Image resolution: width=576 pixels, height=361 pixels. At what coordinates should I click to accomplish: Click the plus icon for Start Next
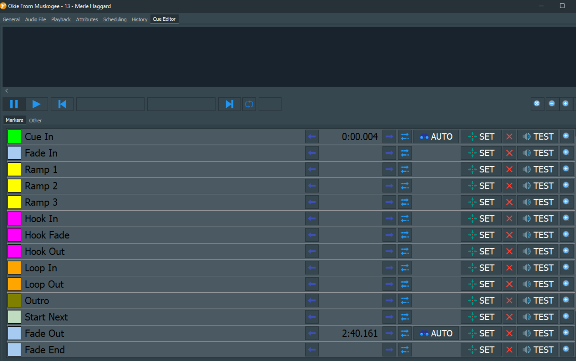pyautogui.click(x=566, y=316)
